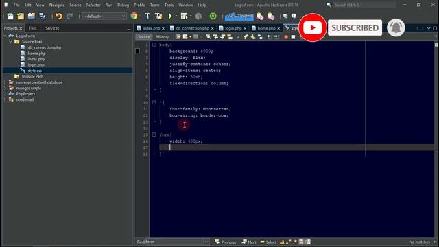The width and height of the screenshot is (439, 247).
Task: Collapse the form rule code fold
Action: [154, 134]
